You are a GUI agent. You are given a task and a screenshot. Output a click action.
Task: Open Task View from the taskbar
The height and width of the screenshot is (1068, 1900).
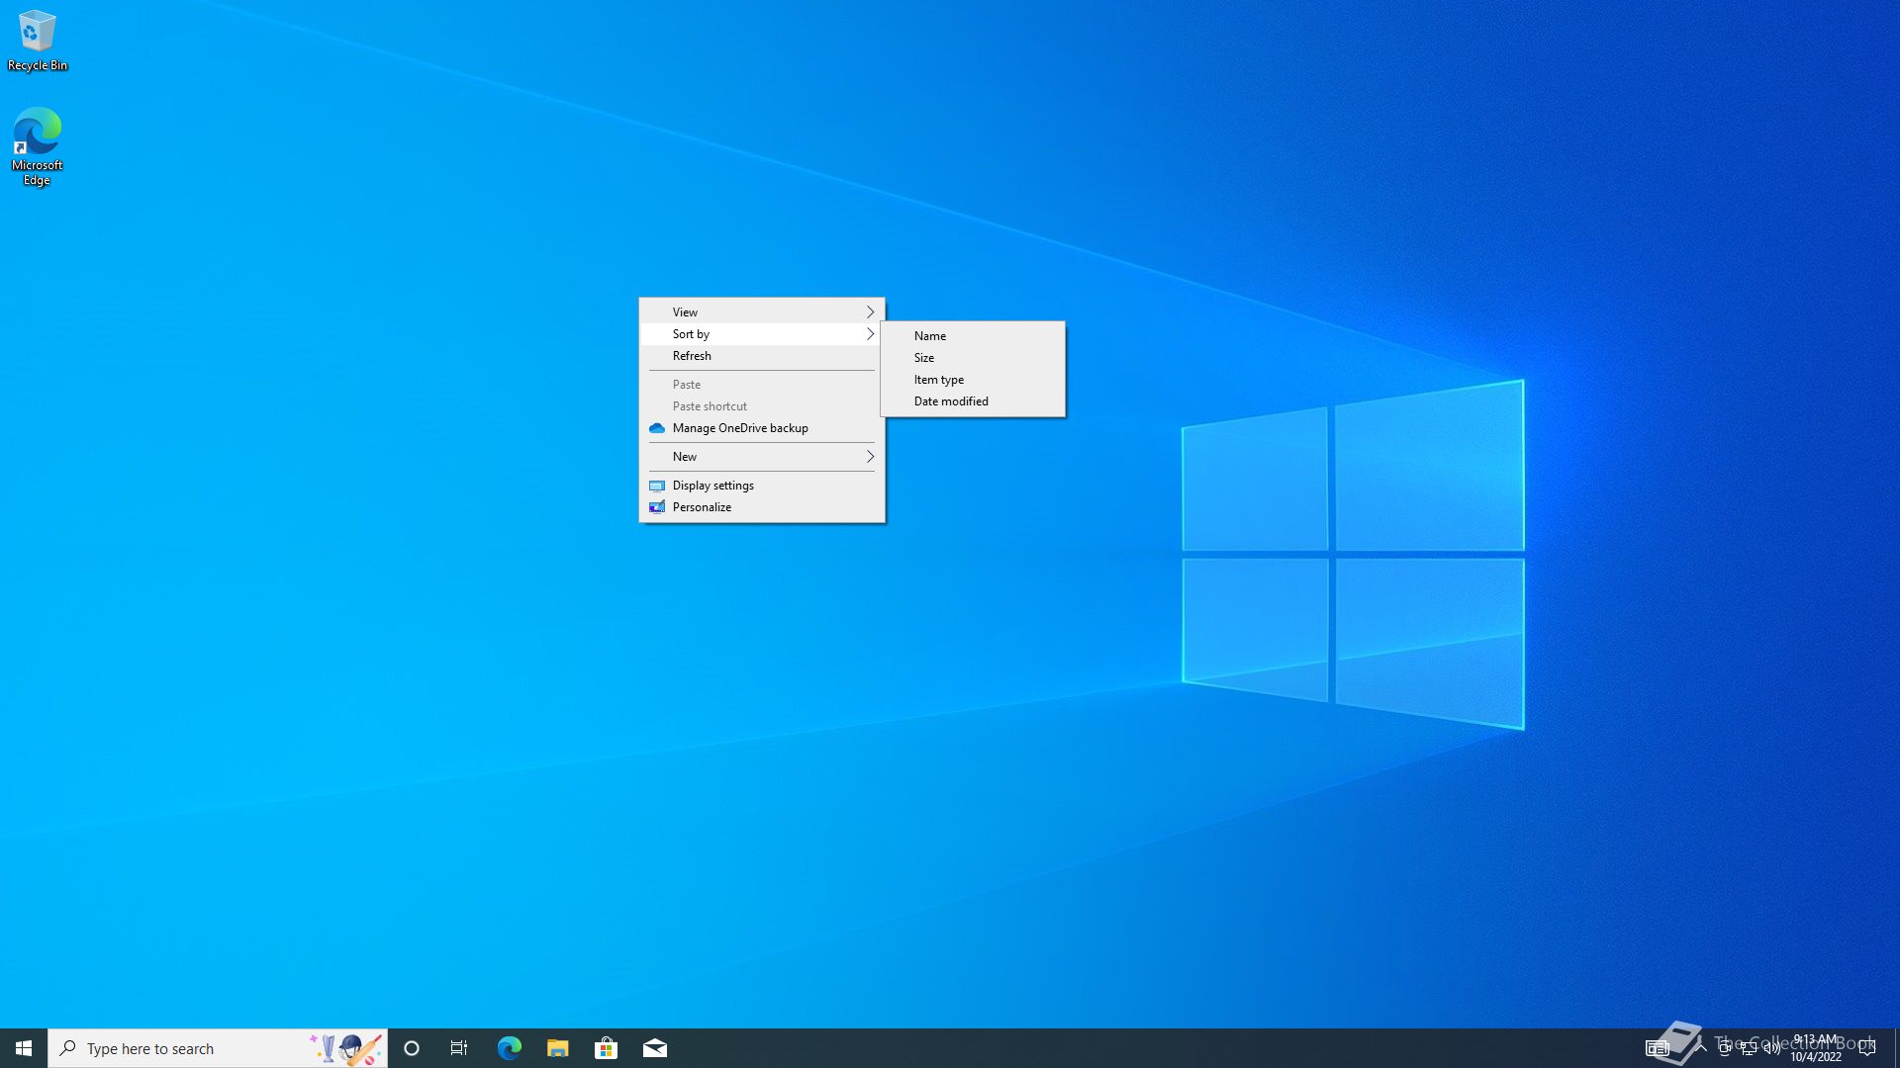tap(459, 1048)
